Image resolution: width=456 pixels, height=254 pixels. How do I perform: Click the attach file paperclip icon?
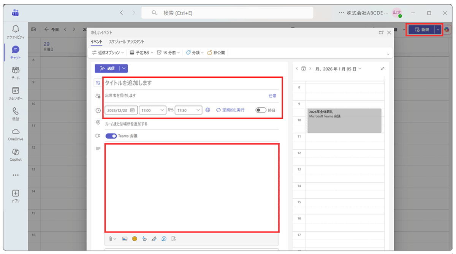coord(111,238)
